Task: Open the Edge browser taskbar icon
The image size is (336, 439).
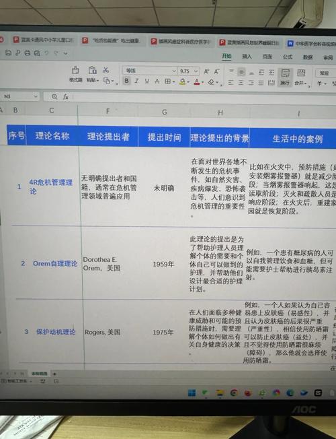Action: pos(290,393)
